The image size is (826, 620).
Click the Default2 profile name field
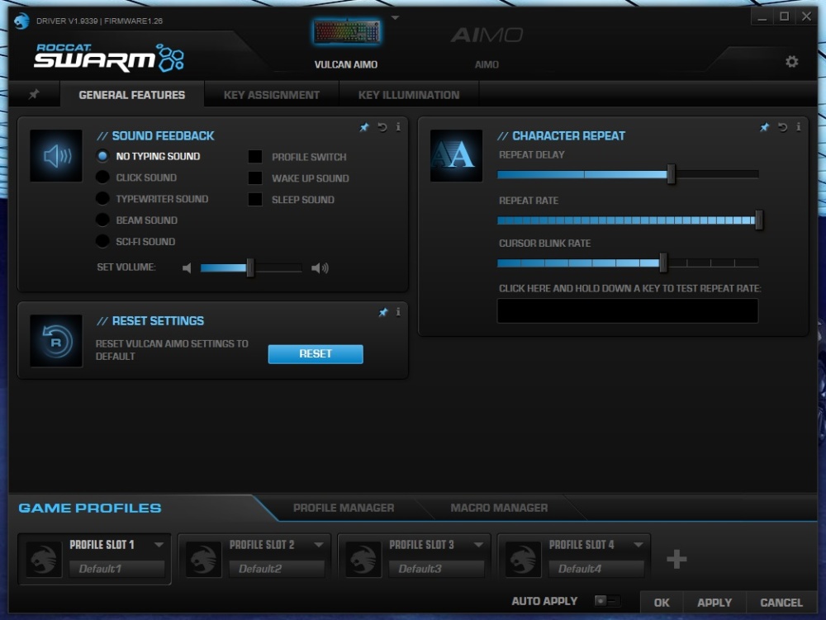pyautogui.click(x=277, y=569)
